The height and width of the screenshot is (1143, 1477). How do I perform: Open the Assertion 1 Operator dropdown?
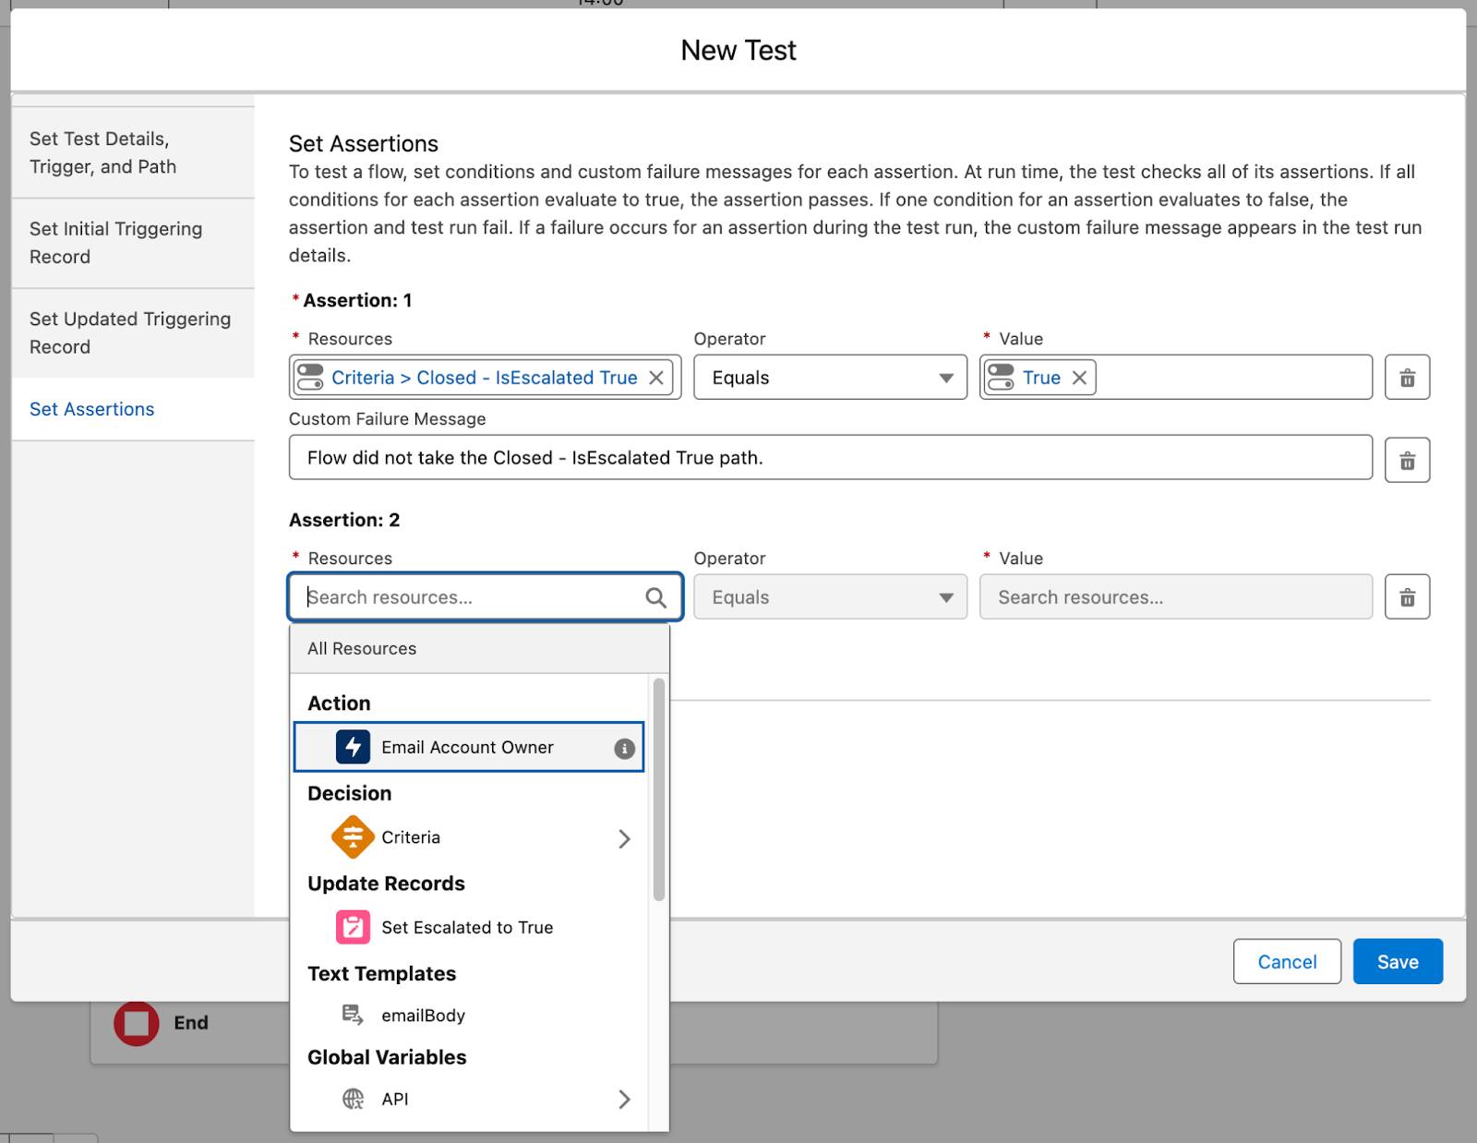click(x=830, y=378)
